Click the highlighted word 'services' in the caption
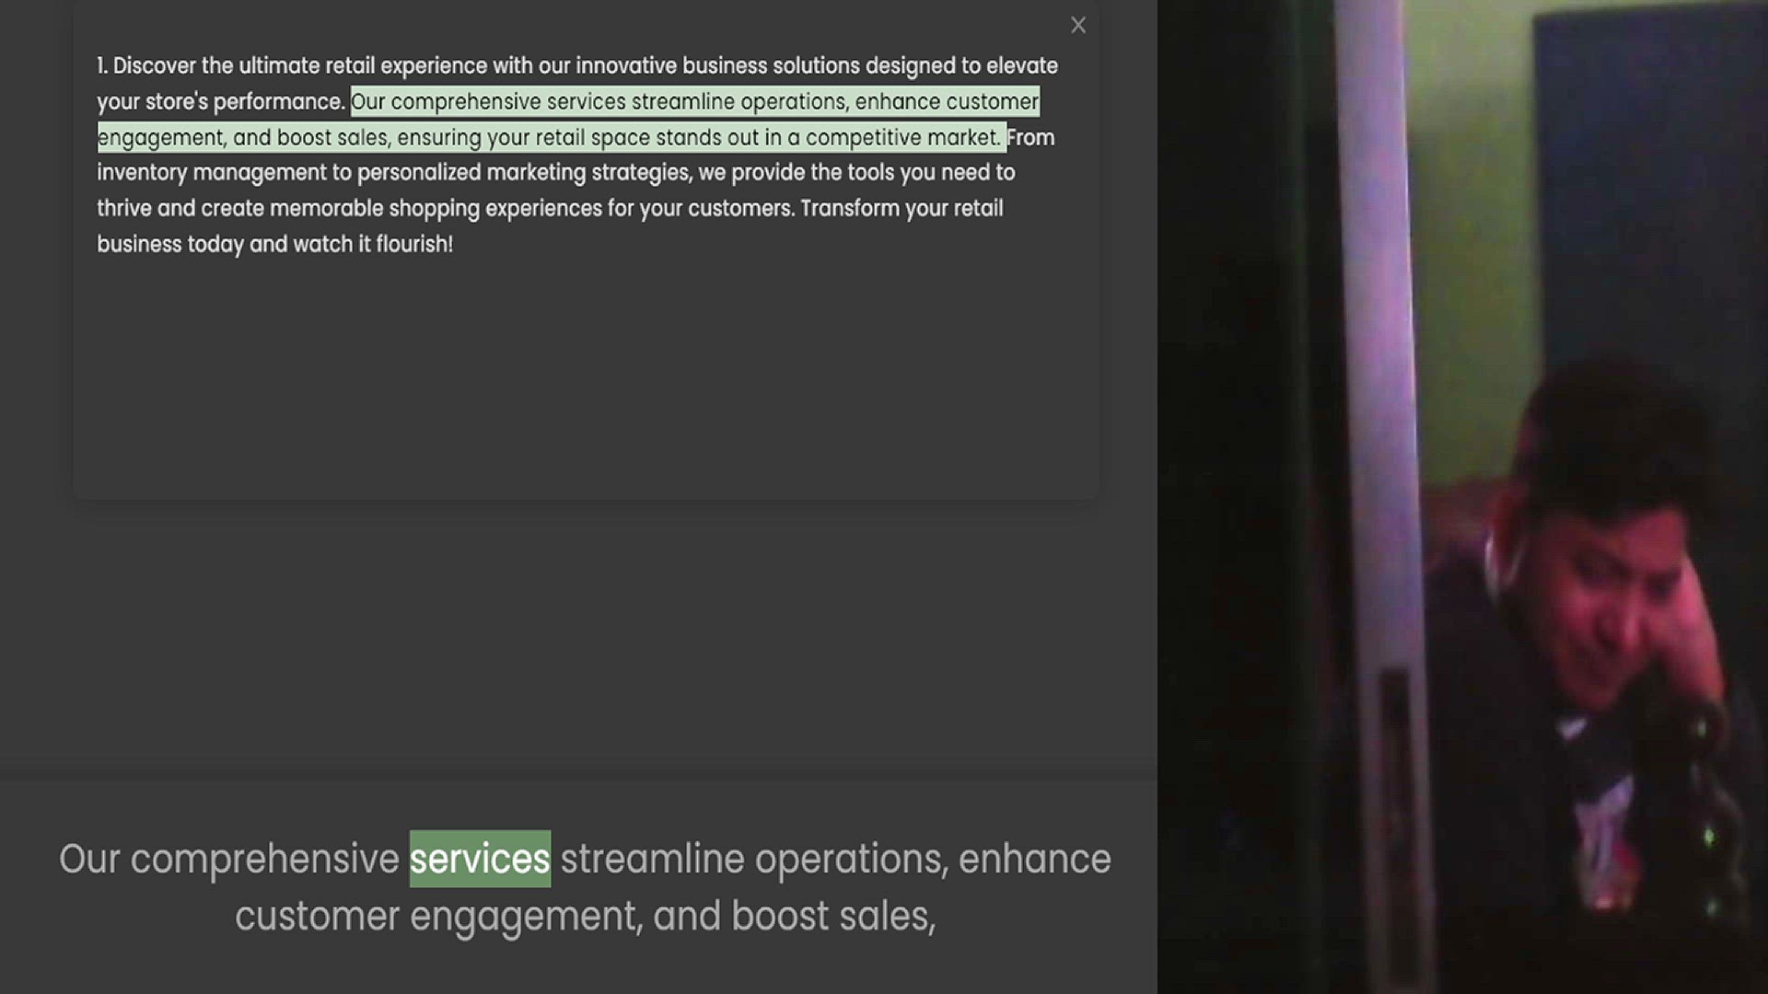This screenshot has height=994, width=1768. click(480, 859)
